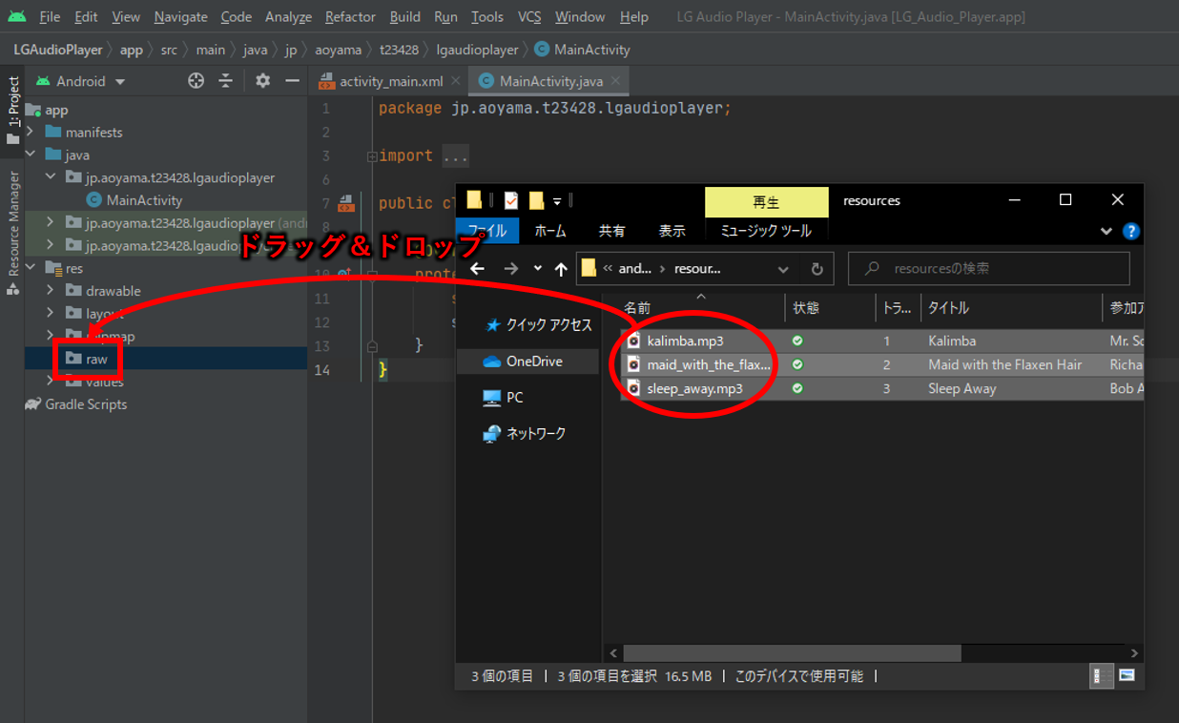
Task: Collapse the res folder
Action: (x=31, y=268)
